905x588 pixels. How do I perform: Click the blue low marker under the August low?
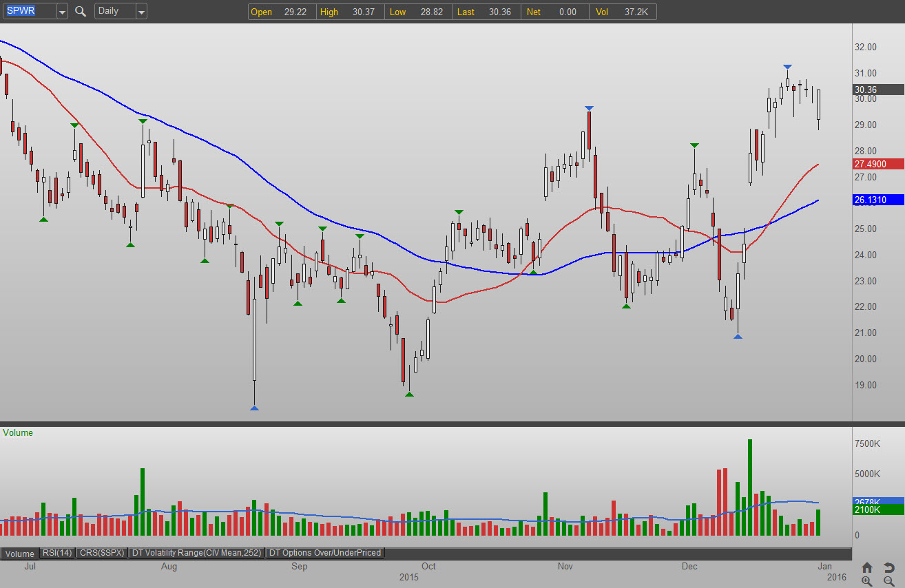click(254, 408)
